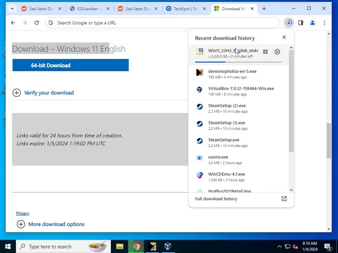Open VirtualBox-7.0.12-159484-Win.exe download
Image resolution: width=338 pixels, height=253 pixels.
click(238, 91)
